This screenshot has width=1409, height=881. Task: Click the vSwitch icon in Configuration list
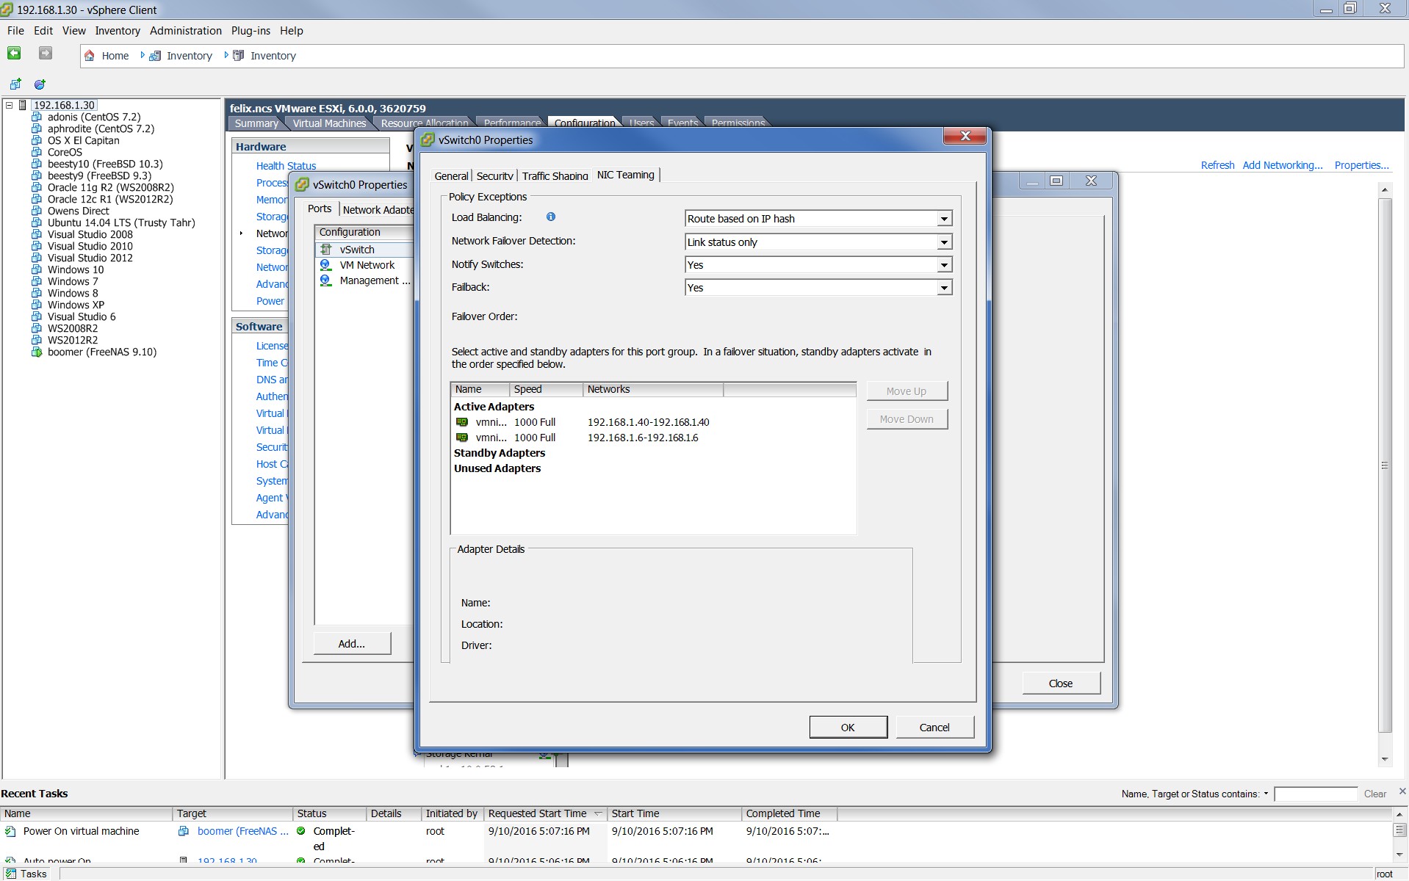[x=326, y=250]
